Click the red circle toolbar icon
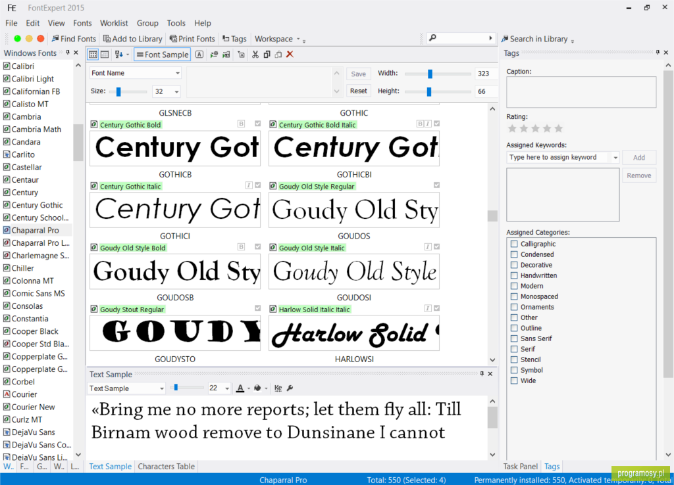 coord(41,39)
